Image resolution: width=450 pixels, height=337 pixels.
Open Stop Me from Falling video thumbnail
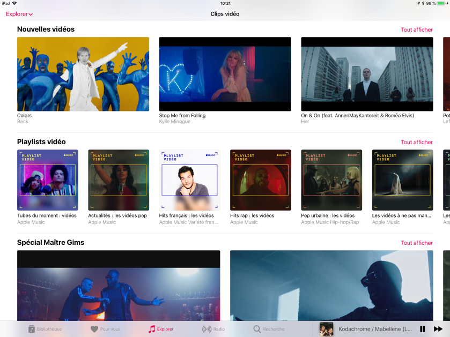(225, 74)
